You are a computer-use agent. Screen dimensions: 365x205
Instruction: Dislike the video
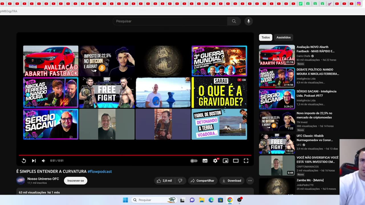[x=180, y=181]
